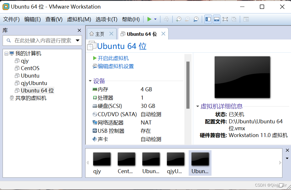
Task: Toggle the thumbnail bar view button
Action: point(217,19)
